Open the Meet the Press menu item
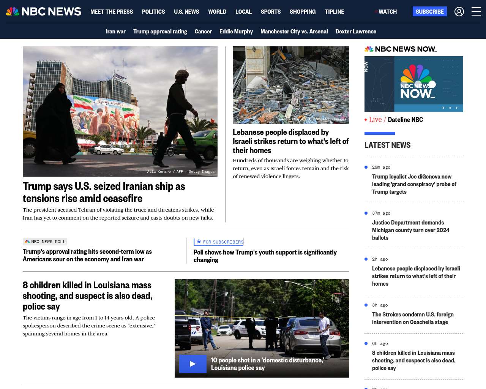The height and width of the screenshot is (389, 486). click(112, 12)
